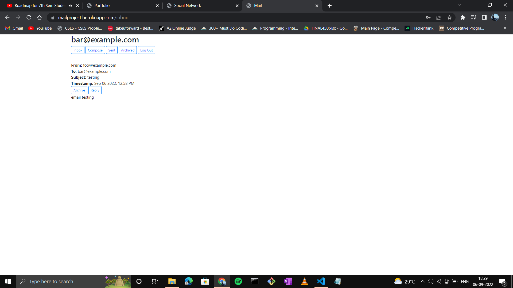
Task: Reload the Mail page
Action: 29,17
